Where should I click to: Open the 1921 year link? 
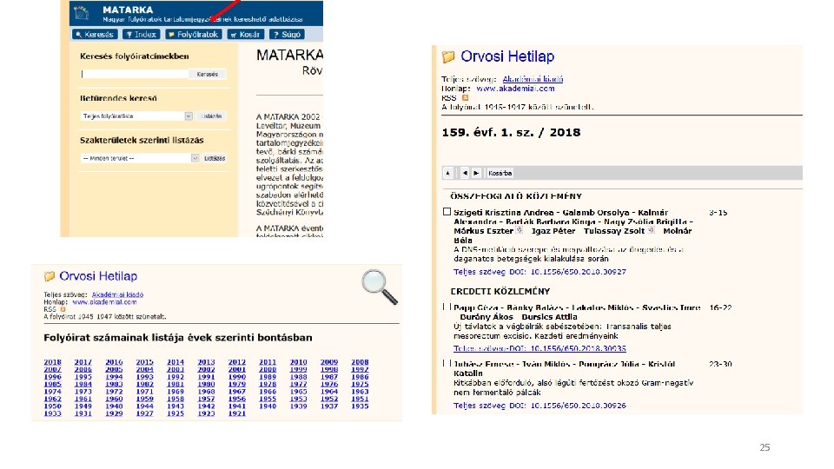pyautogui.click(x=236, y=413)
